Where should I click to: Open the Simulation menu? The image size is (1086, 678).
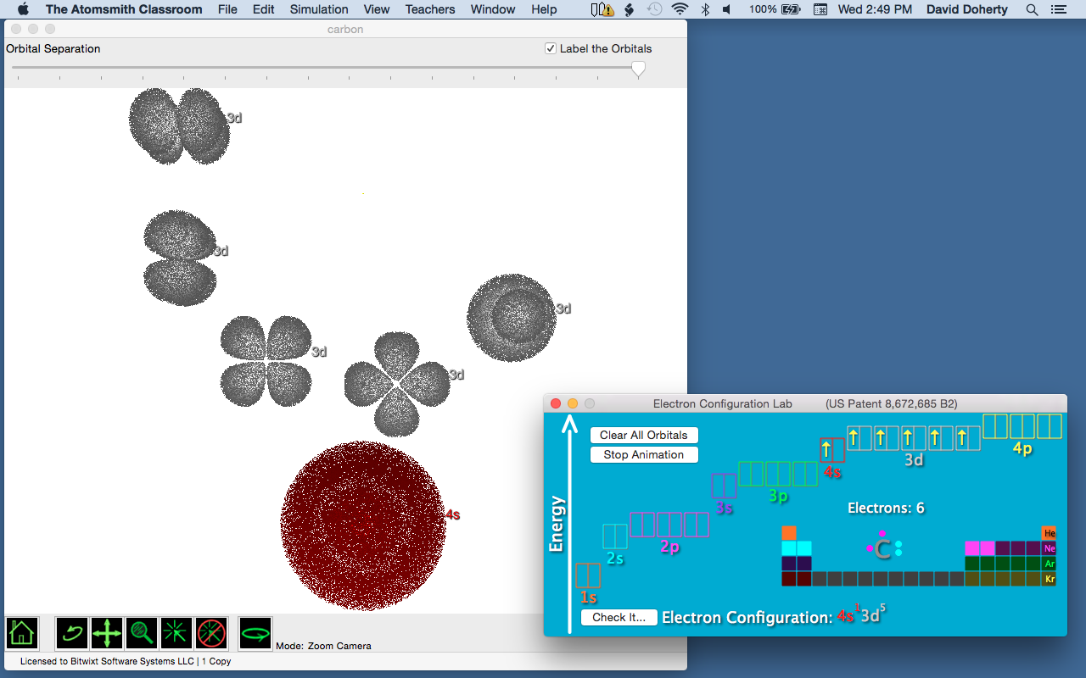tap(318, 9)
